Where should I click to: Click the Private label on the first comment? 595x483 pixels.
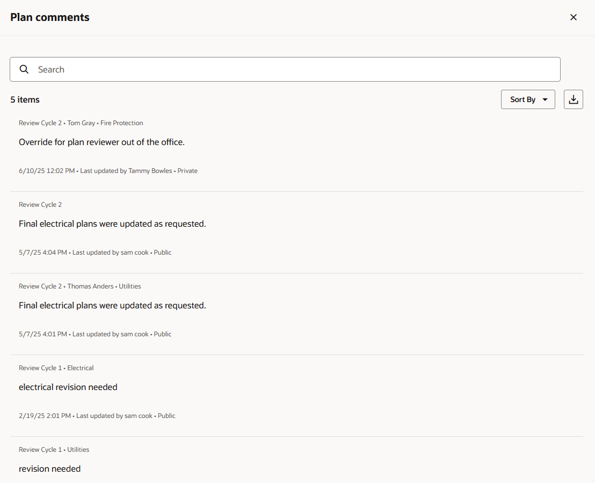pyautogui.click(x=187, y=171)
